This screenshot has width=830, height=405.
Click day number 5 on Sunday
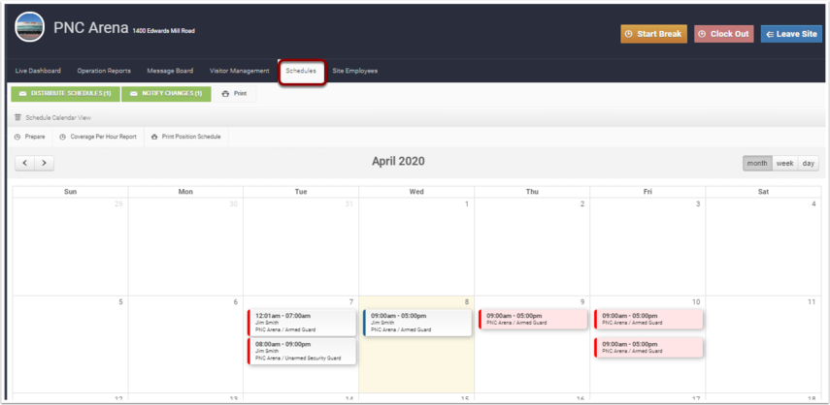[120, 302]
